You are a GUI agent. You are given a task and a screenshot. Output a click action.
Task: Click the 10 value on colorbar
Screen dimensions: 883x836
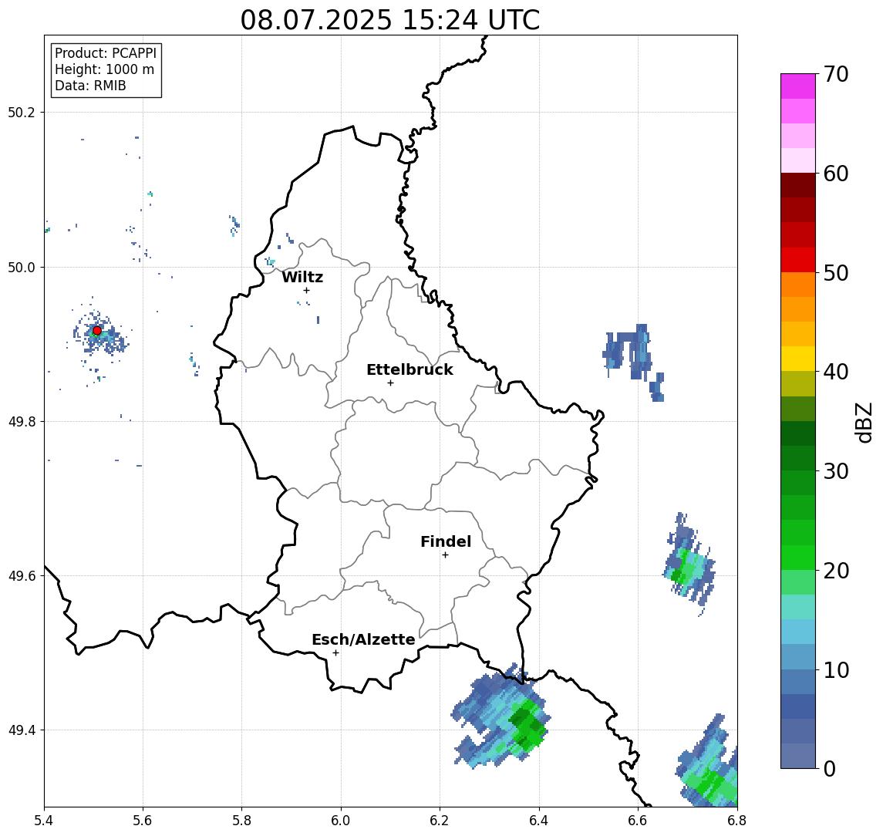[836, 670]
